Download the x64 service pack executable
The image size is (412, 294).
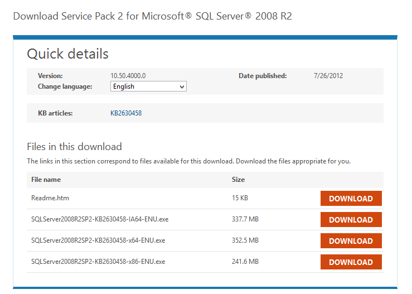pos(351,241)
